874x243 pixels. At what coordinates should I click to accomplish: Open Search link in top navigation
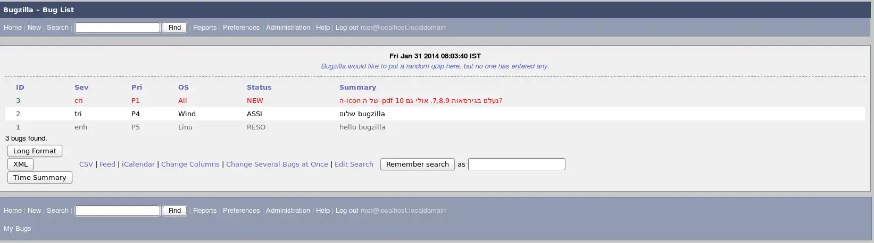pos(57,28)
